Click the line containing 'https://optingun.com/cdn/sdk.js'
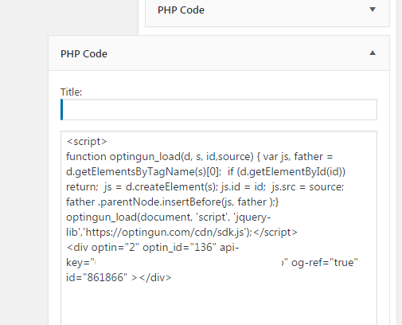 tap(181, 233)
